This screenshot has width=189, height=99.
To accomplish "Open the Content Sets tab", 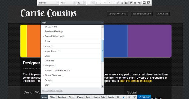I will coord(99,97).
